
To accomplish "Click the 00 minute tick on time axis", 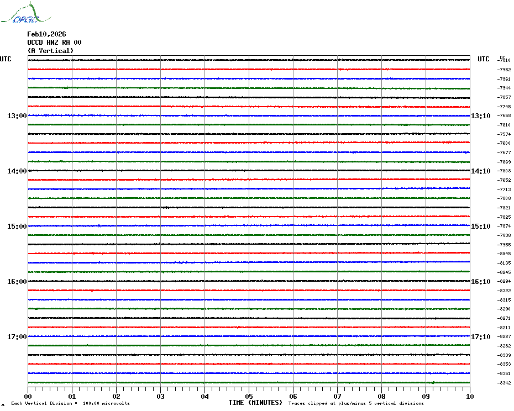I will tap(28, 396).
